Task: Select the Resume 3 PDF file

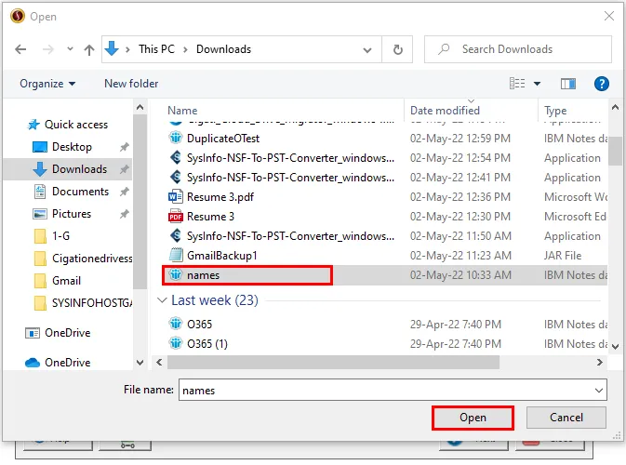Action: click(210, 217)
